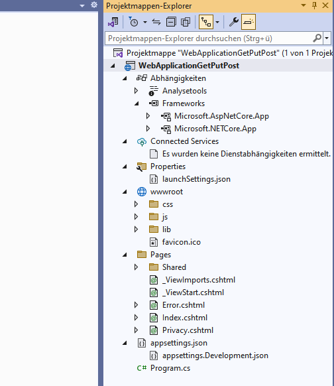The image size is (334, 386).
Task: Select favicon.ico file
Action: [182, 242]
